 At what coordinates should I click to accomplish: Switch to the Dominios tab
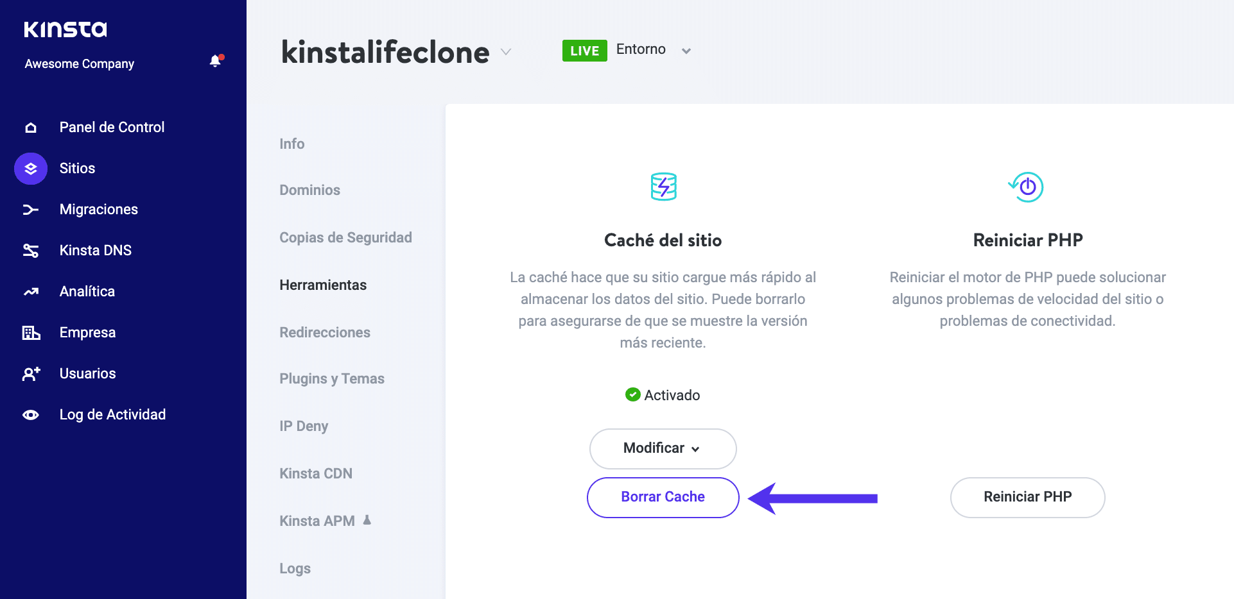[309, 190]
